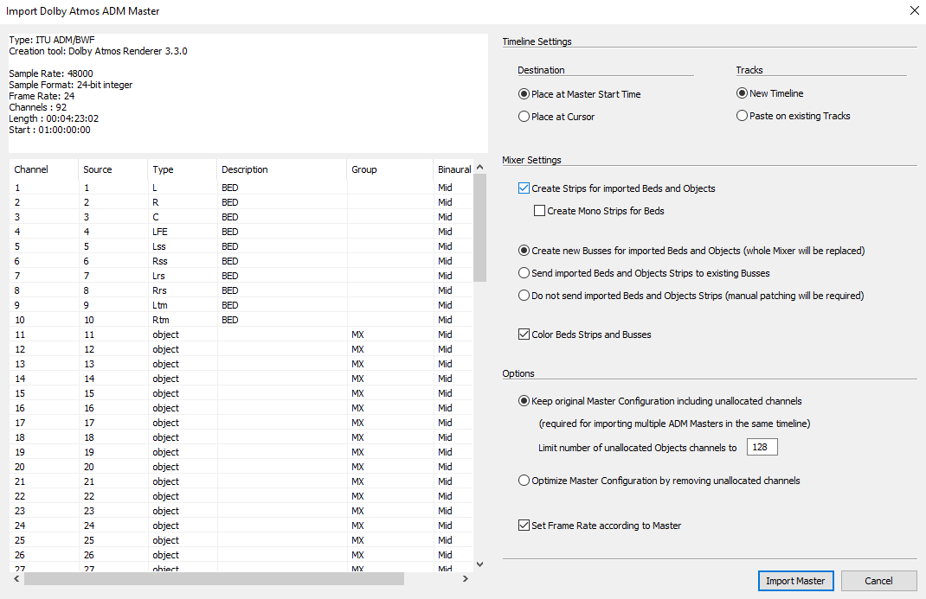Click the Binaural column header
Screen dimensions: 926x599
[453, 169]
